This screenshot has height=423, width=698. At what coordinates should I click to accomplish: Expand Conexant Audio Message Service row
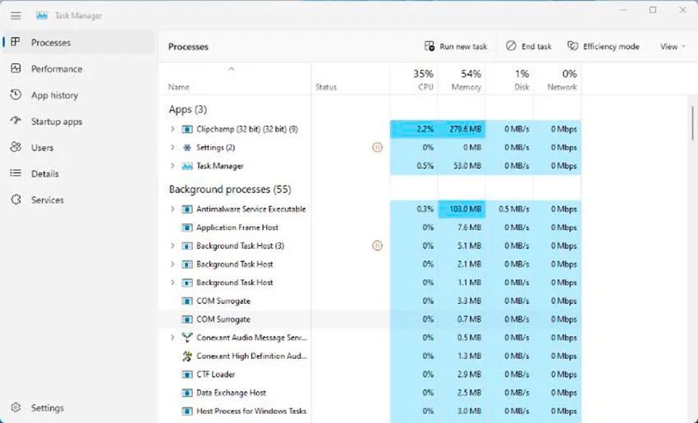pyautogui.click(x=172, y=338)
